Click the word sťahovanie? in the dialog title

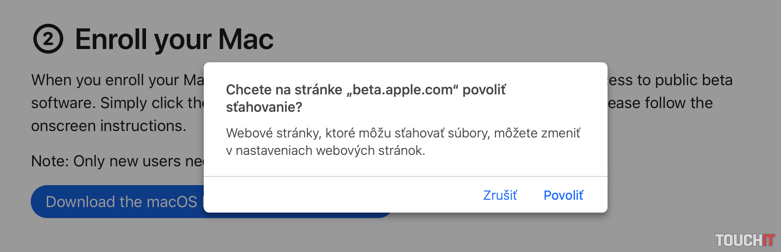point(264,107)
